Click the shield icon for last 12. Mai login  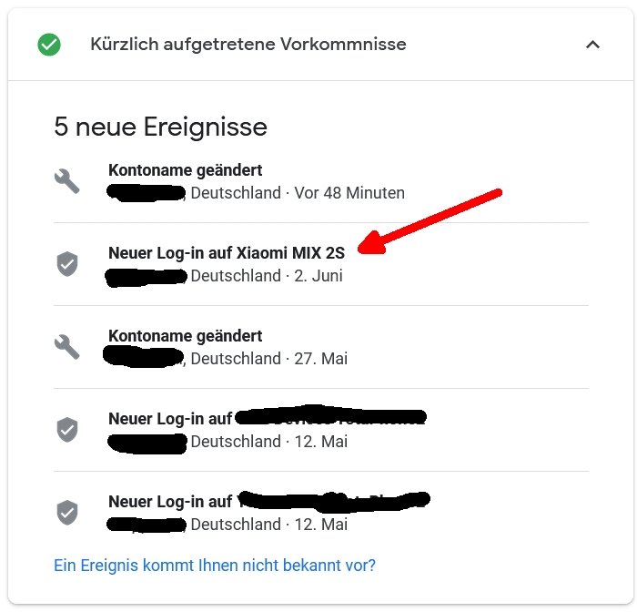point(67,513)
